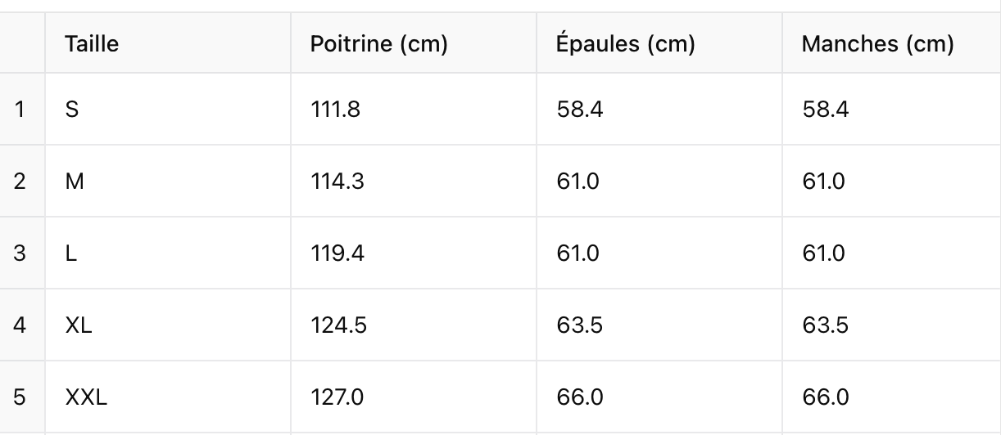Click the Poitrine (cm) column header
Image resolution: width=1001 pixels, height=435 pixels.
click(378, 43)
